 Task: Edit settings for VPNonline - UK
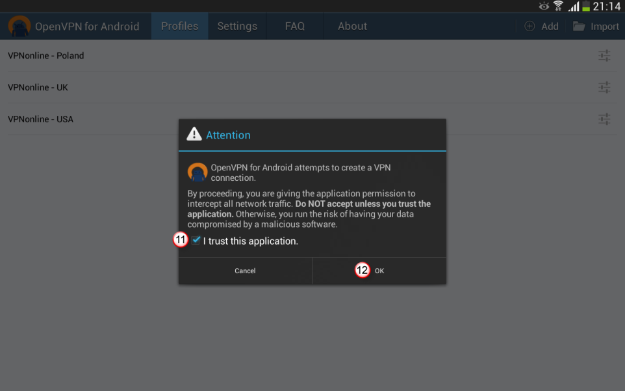(604, 87)
